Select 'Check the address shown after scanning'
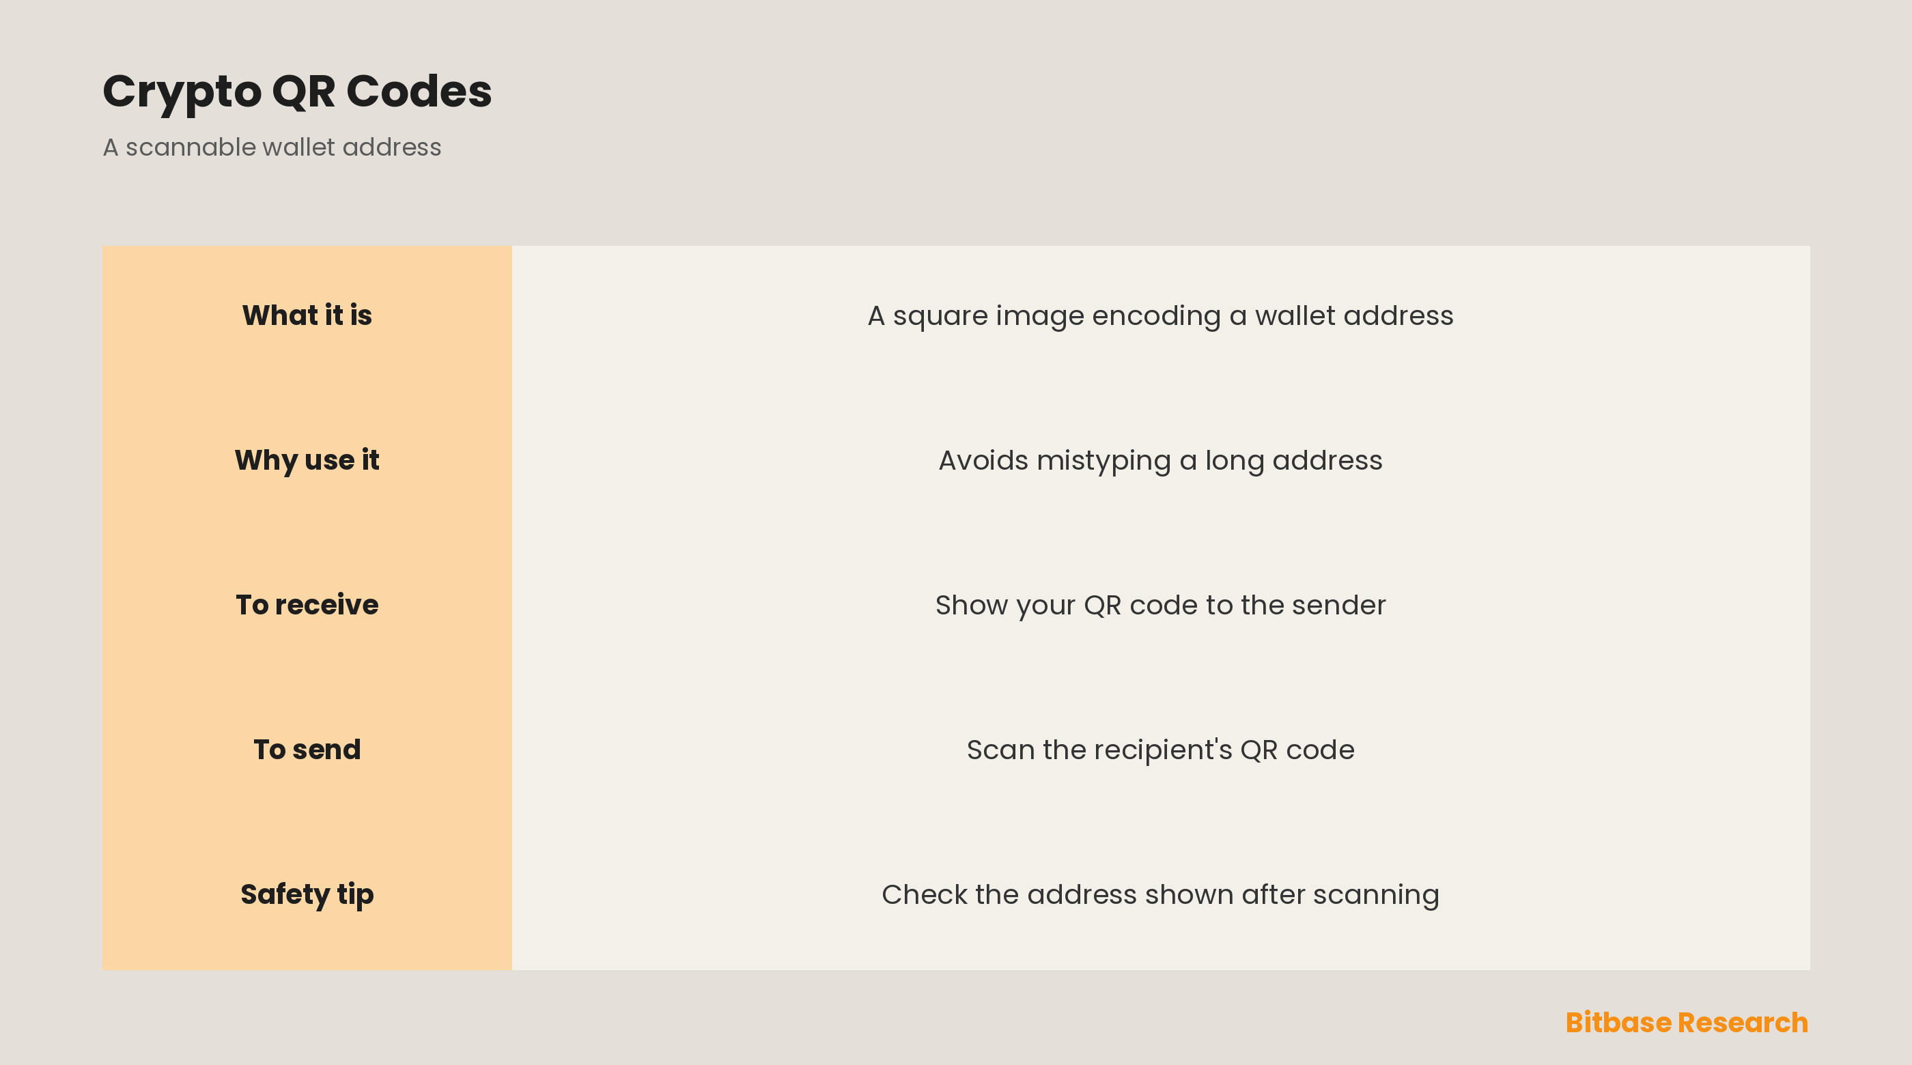 pyautogui.click(x=1160, y=894)
